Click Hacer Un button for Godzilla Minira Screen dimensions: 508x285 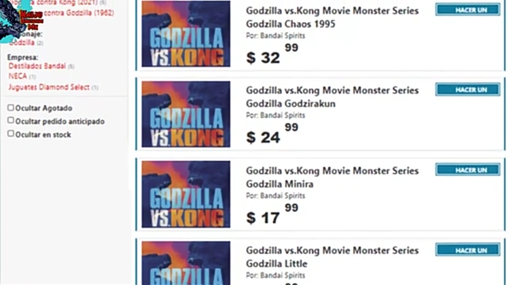click(x=468, y=170)
